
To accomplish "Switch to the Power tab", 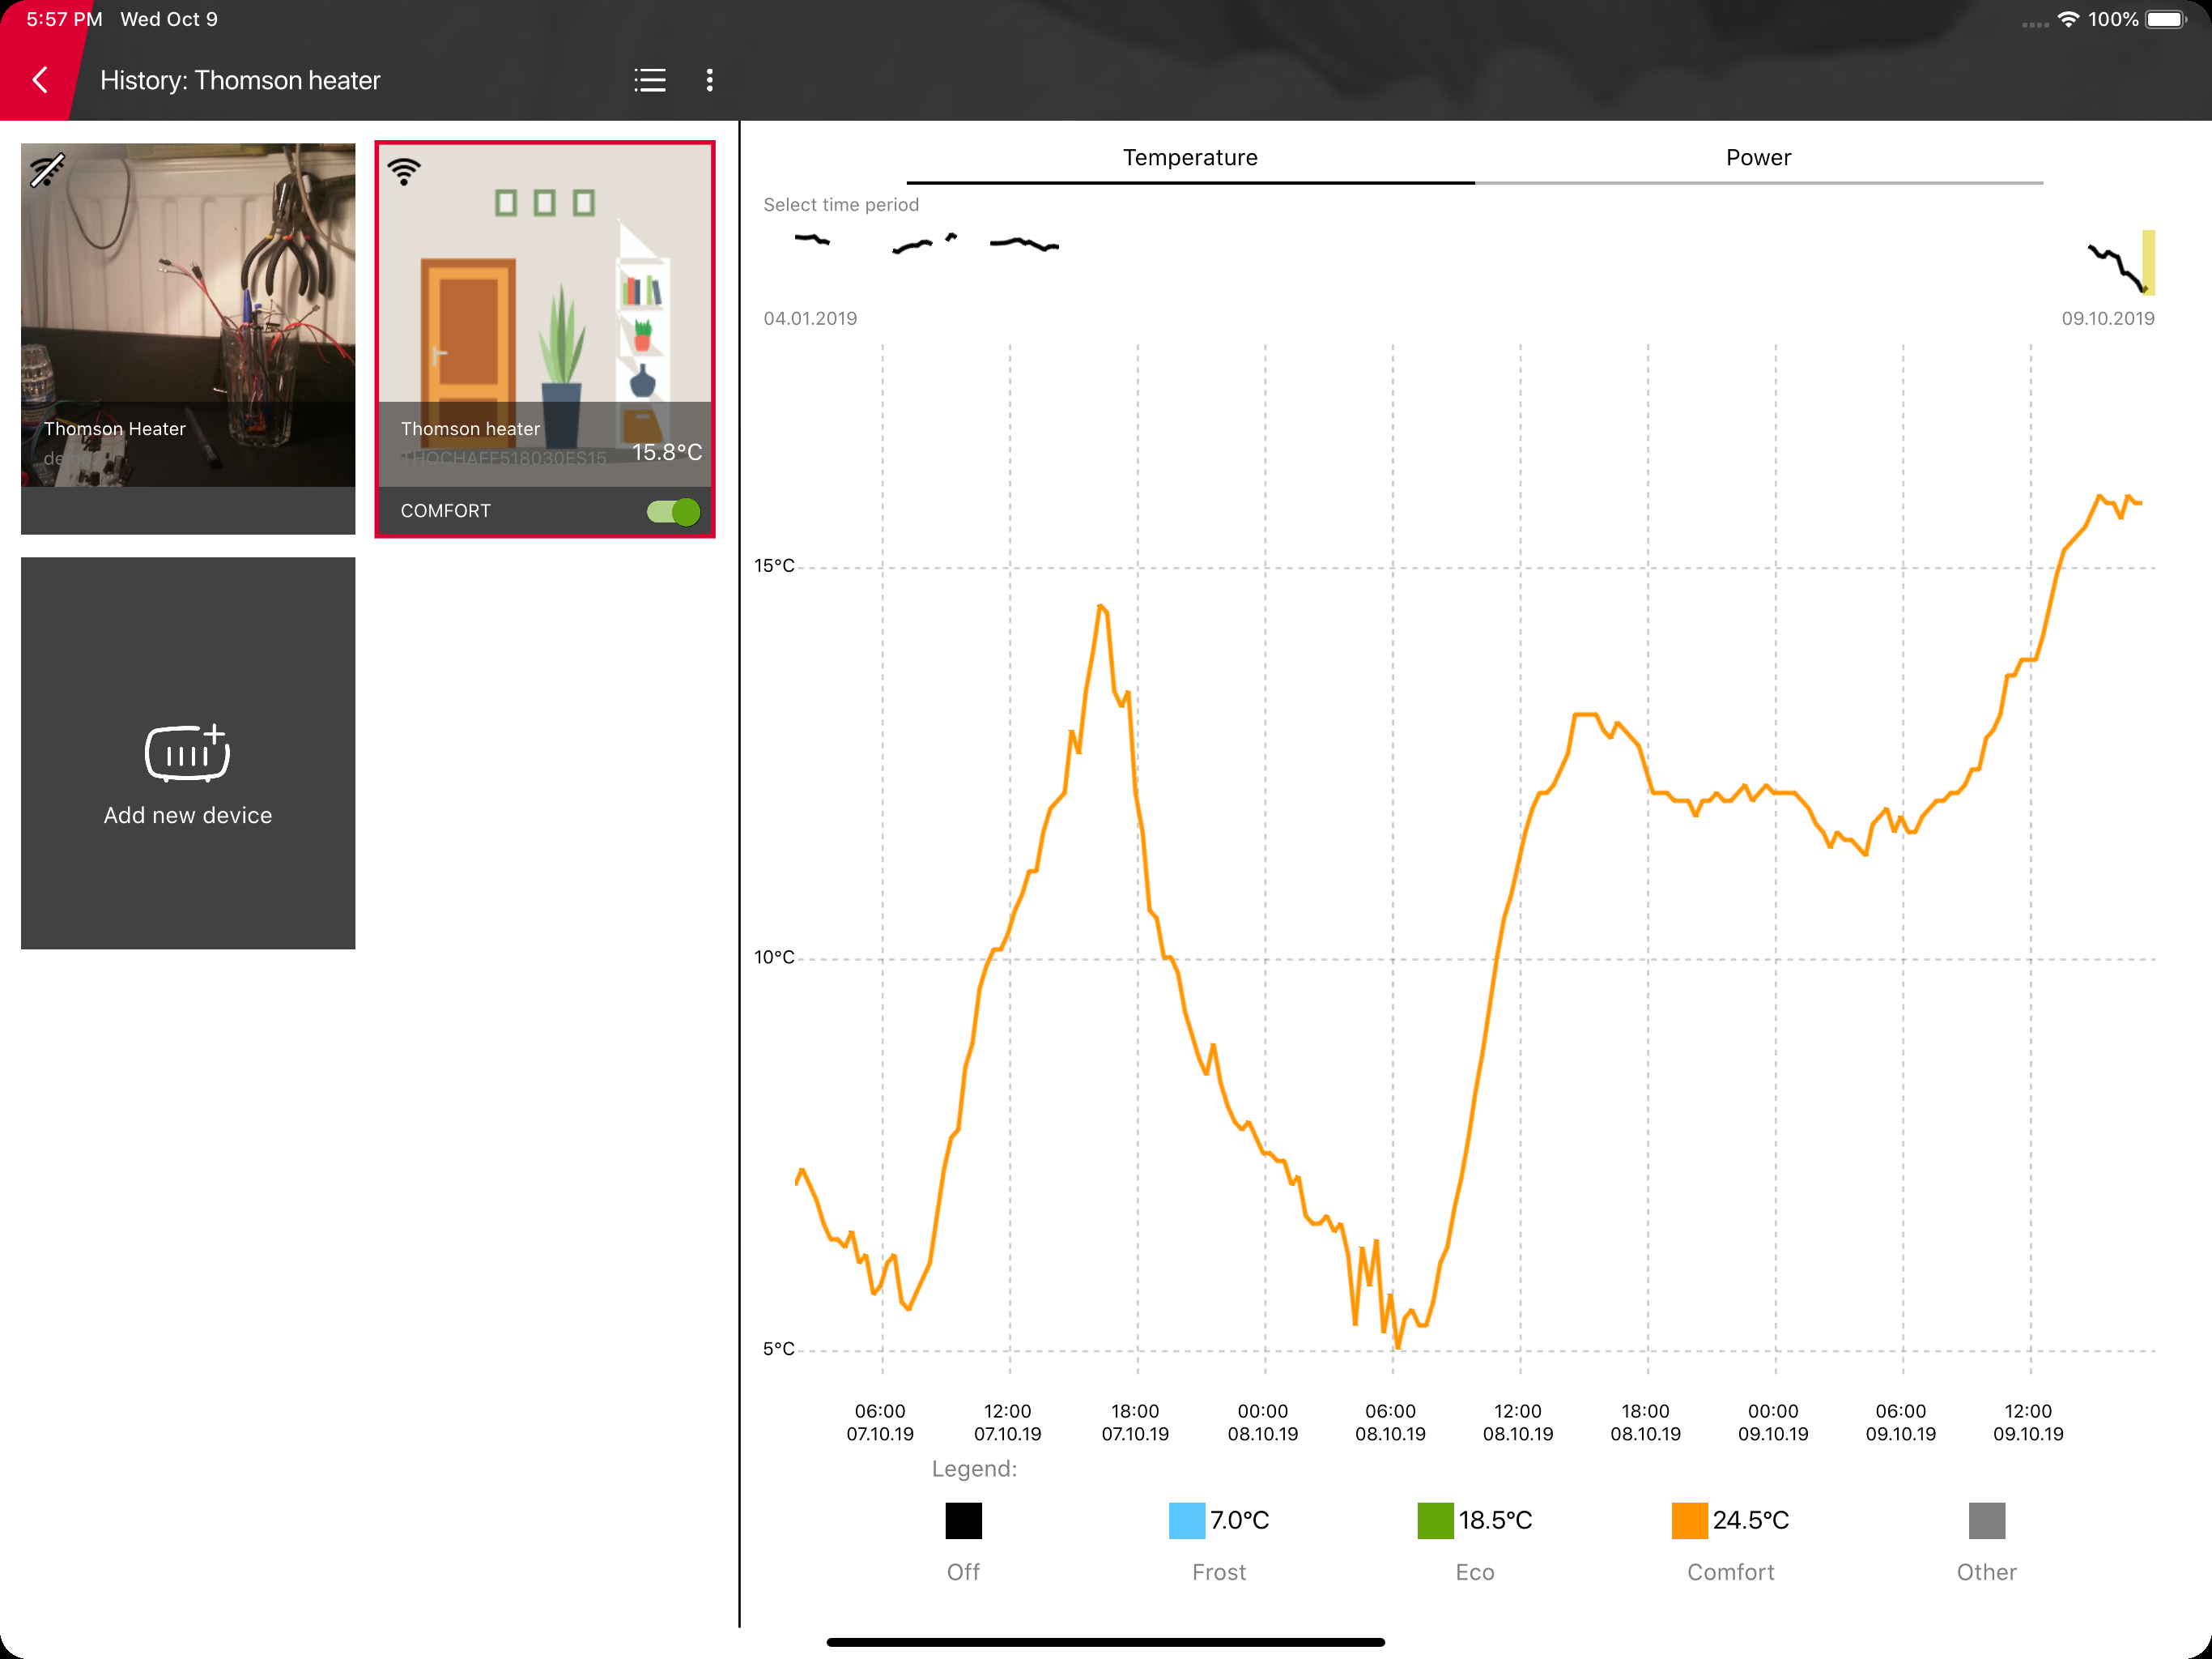I will point(1758,158).
